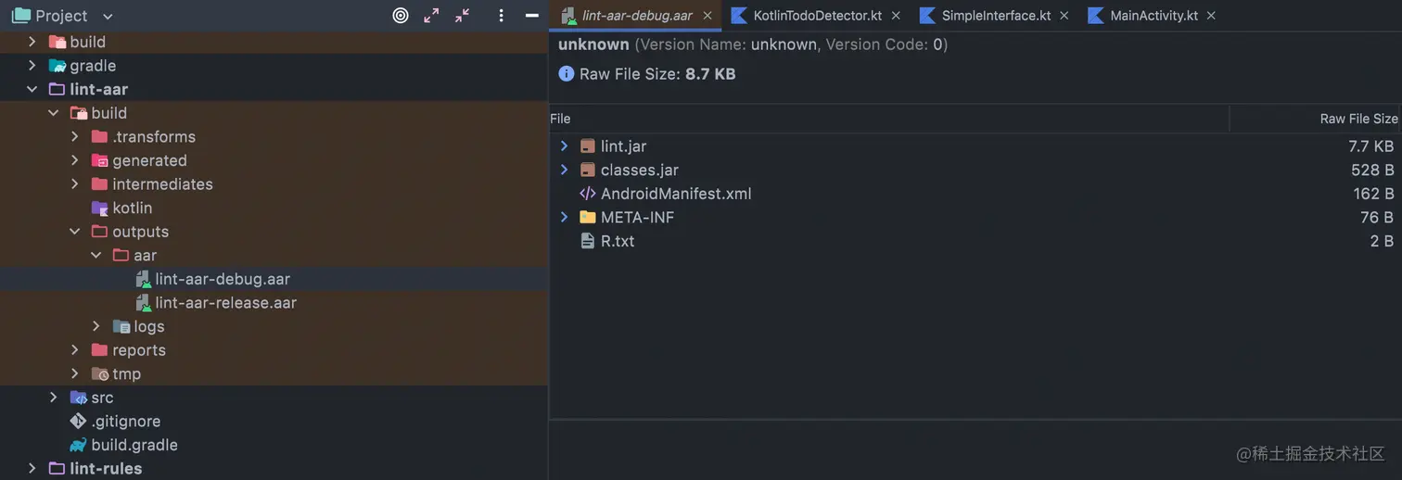Screen dimensions: 1402x480
Task: Click the lint.jar archive icon
Action: pos(587,146)
